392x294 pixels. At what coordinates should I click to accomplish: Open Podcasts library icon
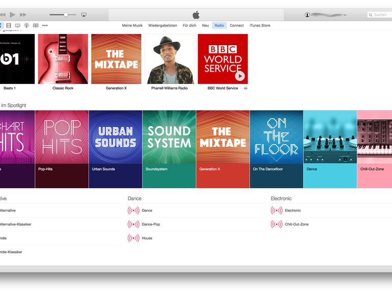coord(26,25)
